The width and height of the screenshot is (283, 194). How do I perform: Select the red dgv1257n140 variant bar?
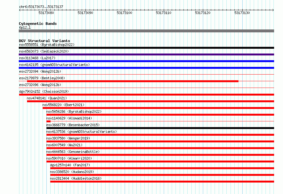[x=162, y=168]
